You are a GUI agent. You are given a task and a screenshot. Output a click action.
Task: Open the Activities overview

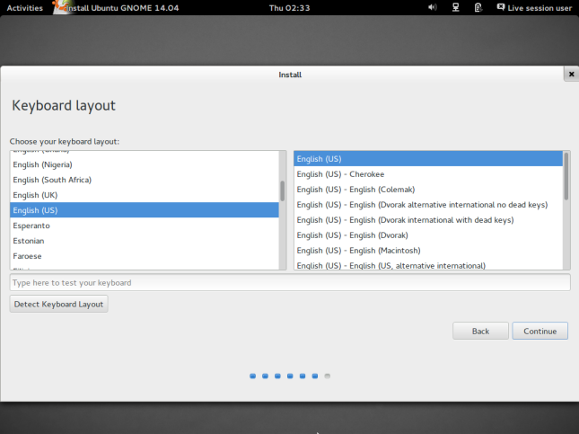[24, 7]
